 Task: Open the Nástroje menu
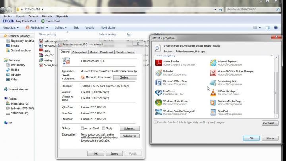point(47,16)
